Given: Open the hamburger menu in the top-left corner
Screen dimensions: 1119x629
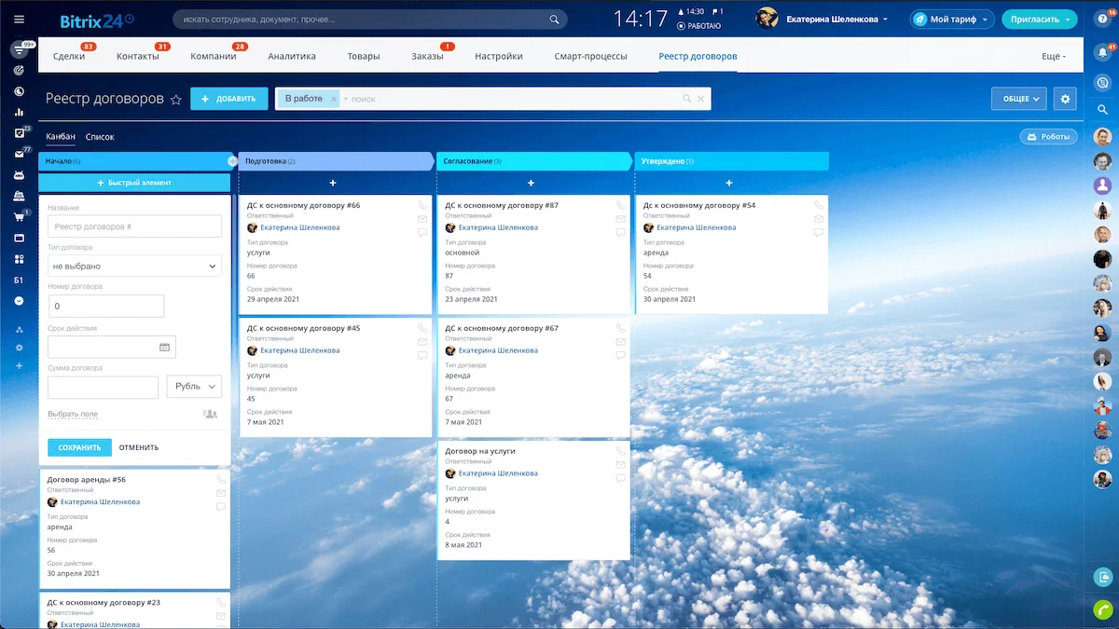Looking at the screenshot, I should coord(19,19).
